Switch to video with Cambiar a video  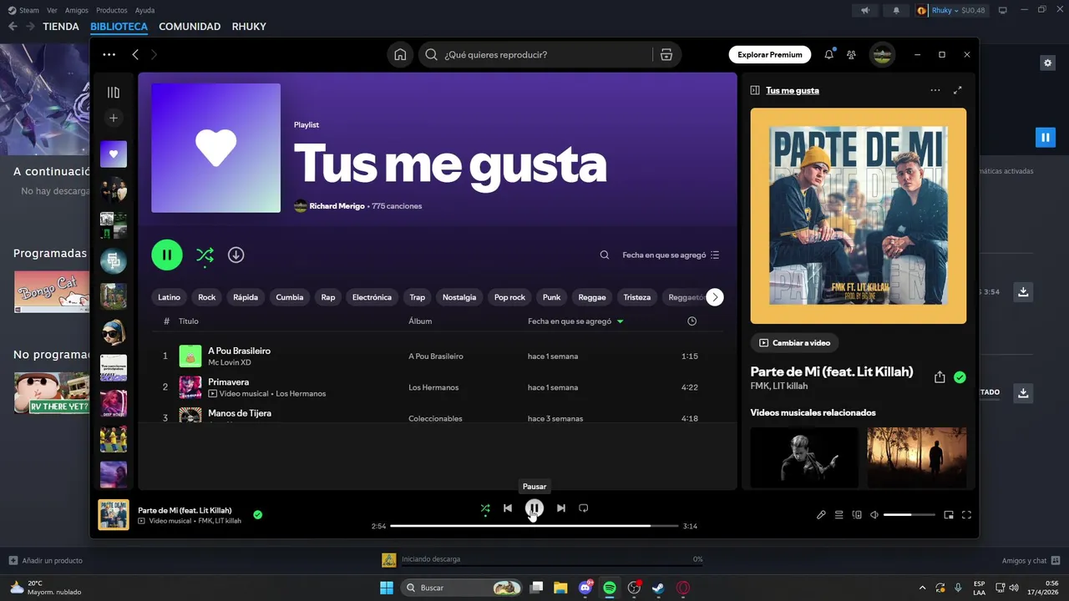coord(795,343)
